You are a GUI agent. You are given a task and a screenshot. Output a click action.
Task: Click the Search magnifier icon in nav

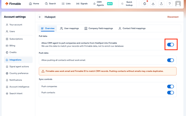click(x=46, y=4)
